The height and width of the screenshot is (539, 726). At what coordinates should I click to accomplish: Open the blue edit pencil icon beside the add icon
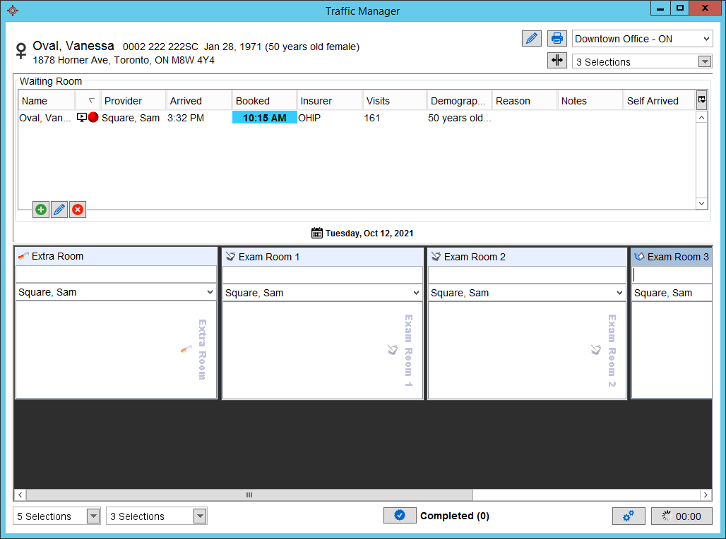pyautogui.click(x=59, y=210)
